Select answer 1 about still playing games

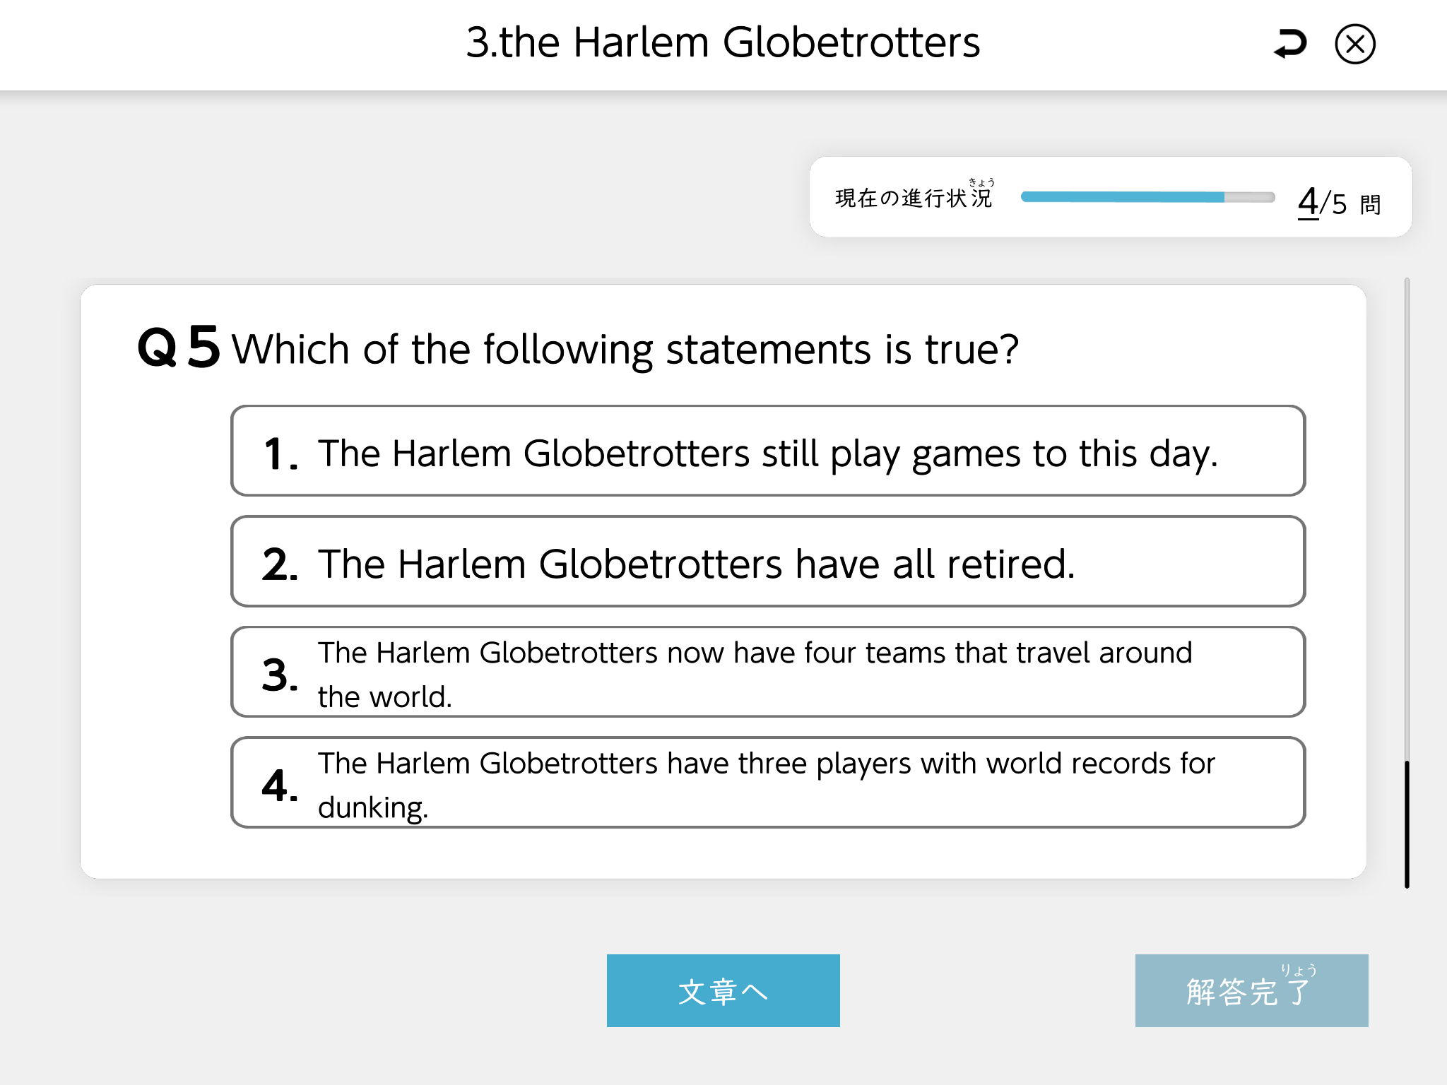767,451
